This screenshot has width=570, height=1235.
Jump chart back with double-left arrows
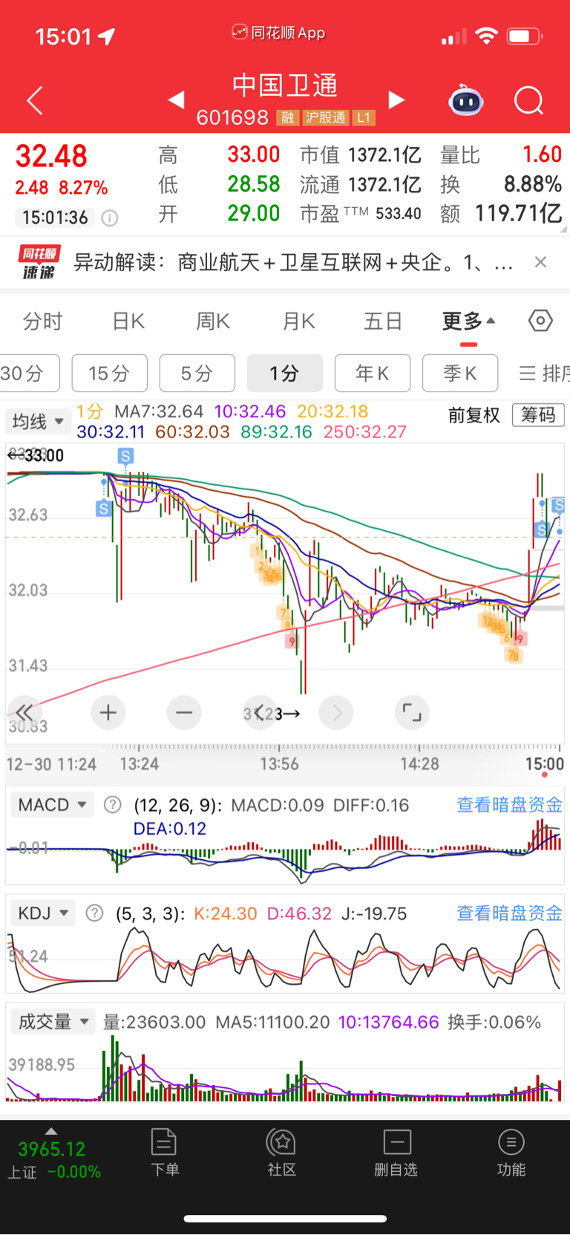[x=24, y=713]
